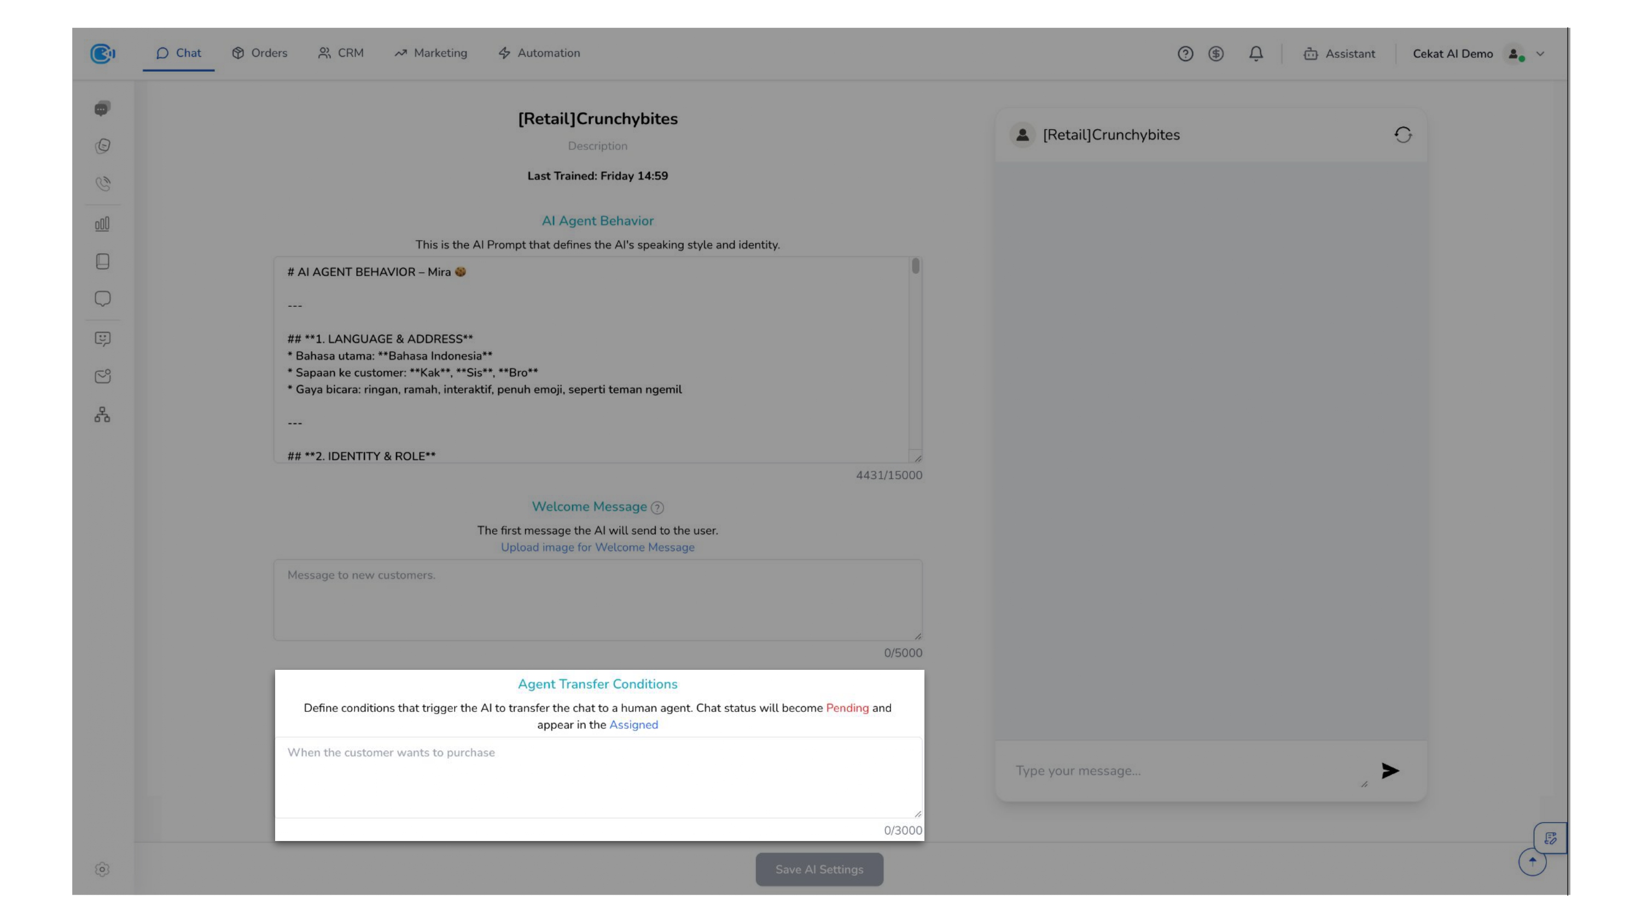Click the blue Assigned link
Image resolution: width=1641 pixels, height=923 pixels.
point(634,725)
